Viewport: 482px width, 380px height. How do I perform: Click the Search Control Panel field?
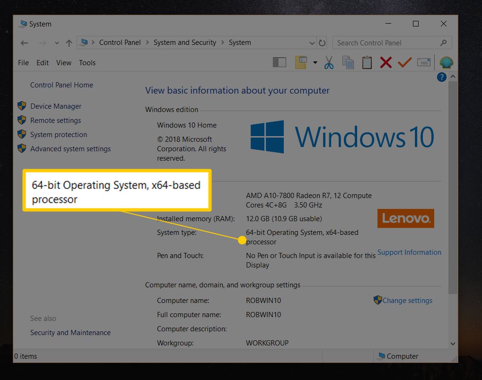[392, 43]
